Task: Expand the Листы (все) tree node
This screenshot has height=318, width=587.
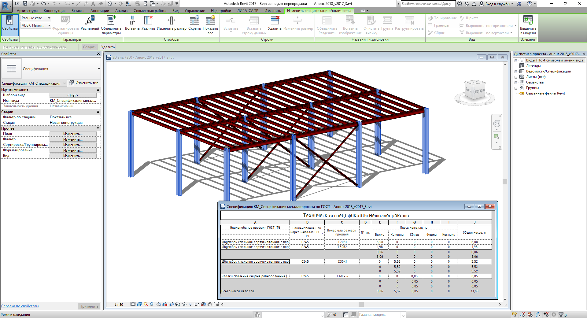Action: tap(516, 77)
